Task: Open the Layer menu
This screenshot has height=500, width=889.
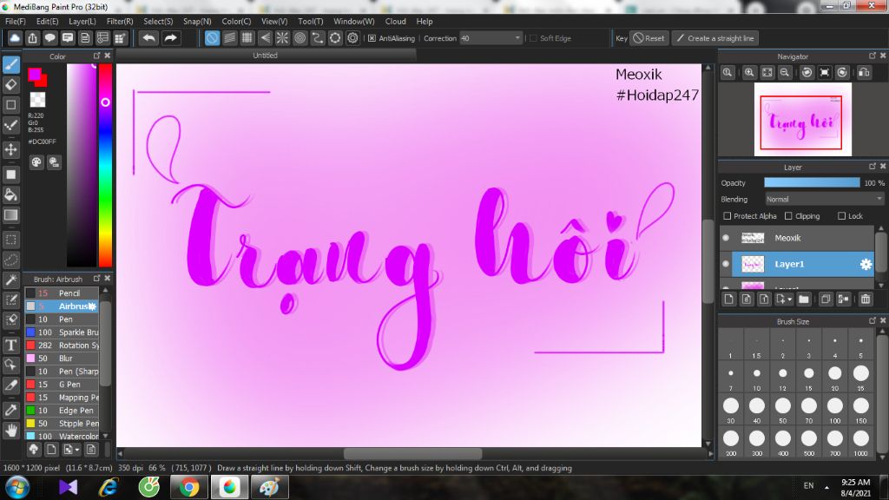Action: coord(82,21)
